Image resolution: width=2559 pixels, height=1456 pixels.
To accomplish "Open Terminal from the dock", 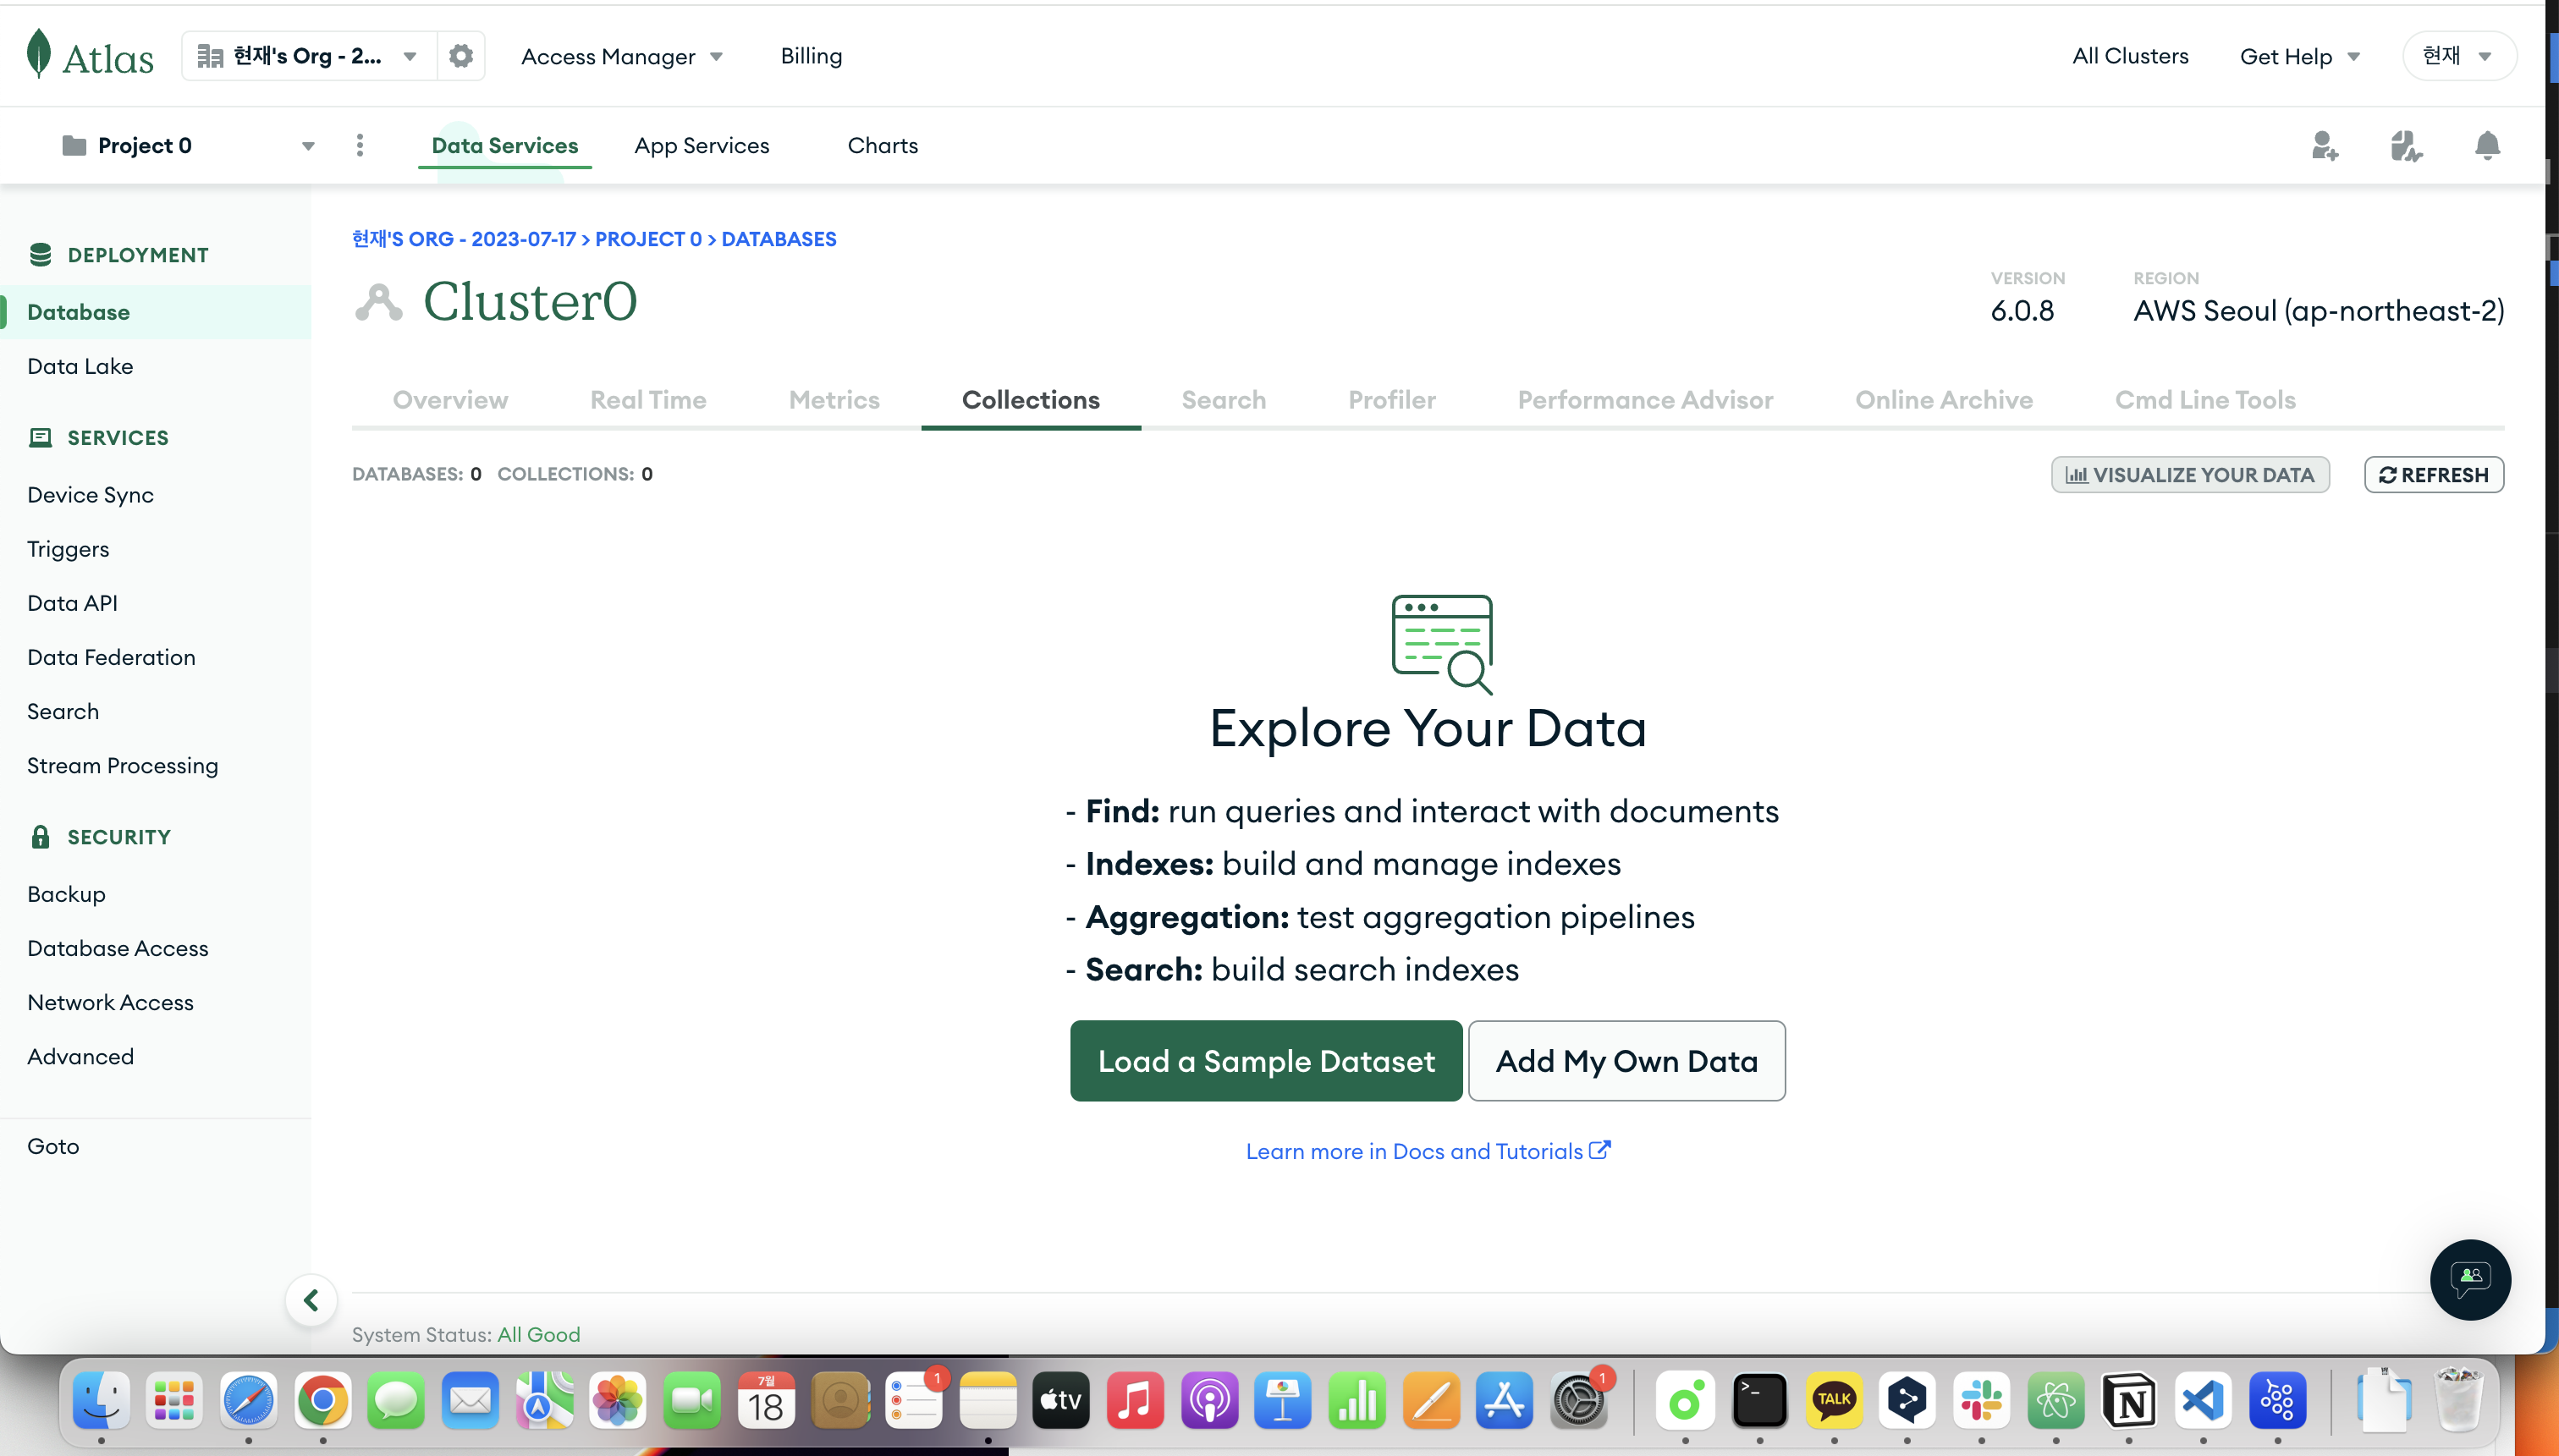I will tap(1759, 1400).
